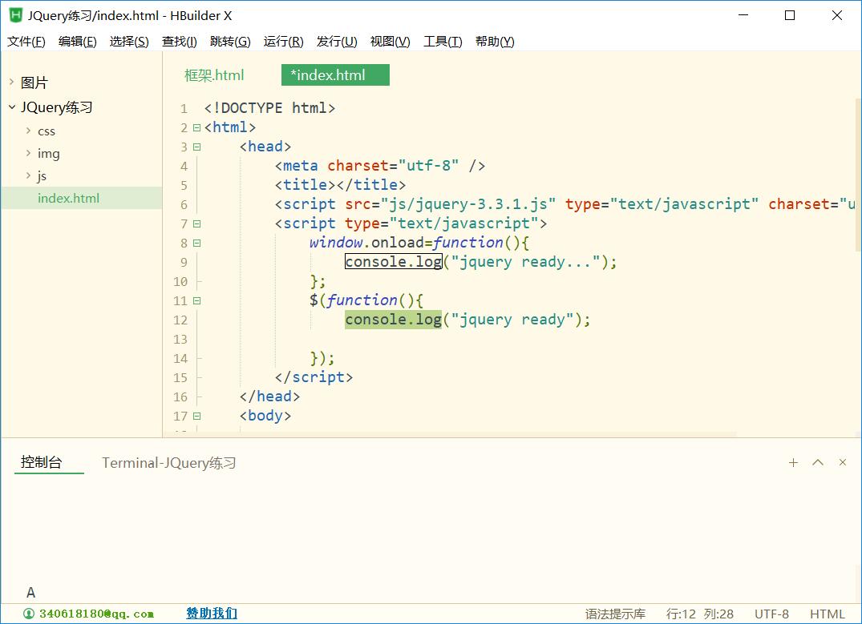Click line number 1 in the gutter
862x624 pixels.
[x=184, y=109]
